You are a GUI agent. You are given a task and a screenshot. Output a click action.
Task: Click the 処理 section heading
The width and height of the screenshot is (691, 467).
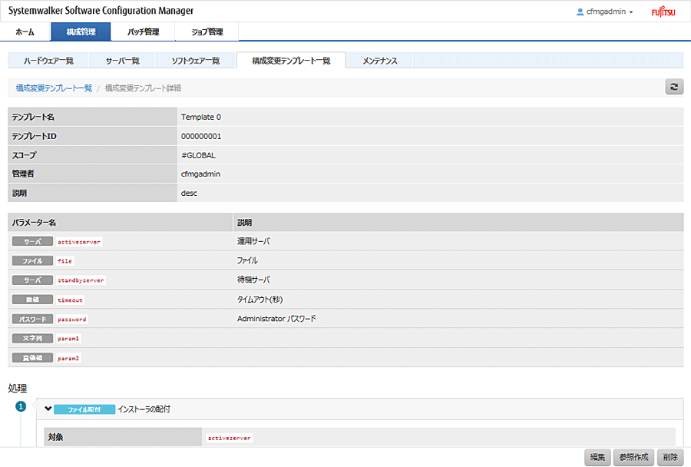click(18, 388)
